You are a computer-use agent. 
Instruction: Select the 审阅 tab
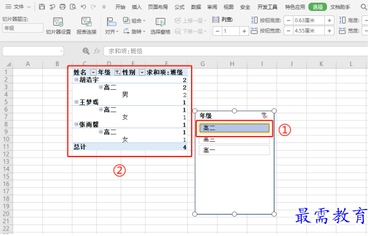coord(212,7)
